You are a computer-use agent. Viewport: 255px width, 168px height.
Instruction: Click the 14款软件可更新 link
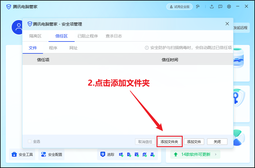point(196,154)
